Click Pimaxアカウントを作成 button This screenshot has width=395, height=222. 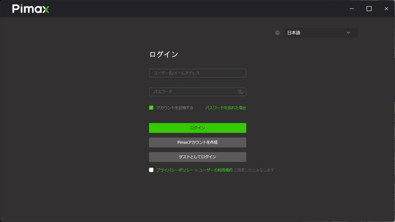(197, 143)
